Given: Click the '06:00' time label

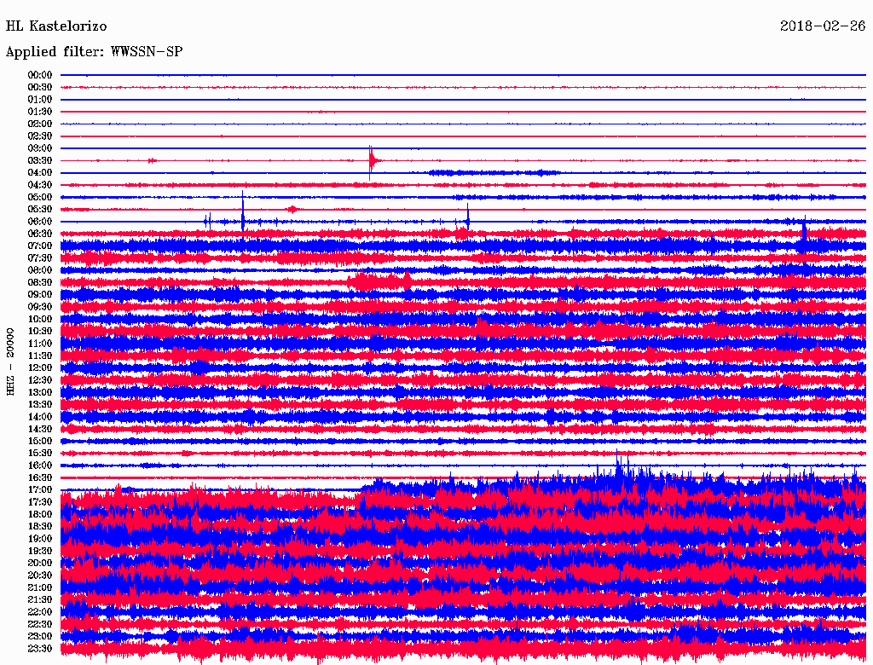Looking at the screenshot, I should coord(39,222).
